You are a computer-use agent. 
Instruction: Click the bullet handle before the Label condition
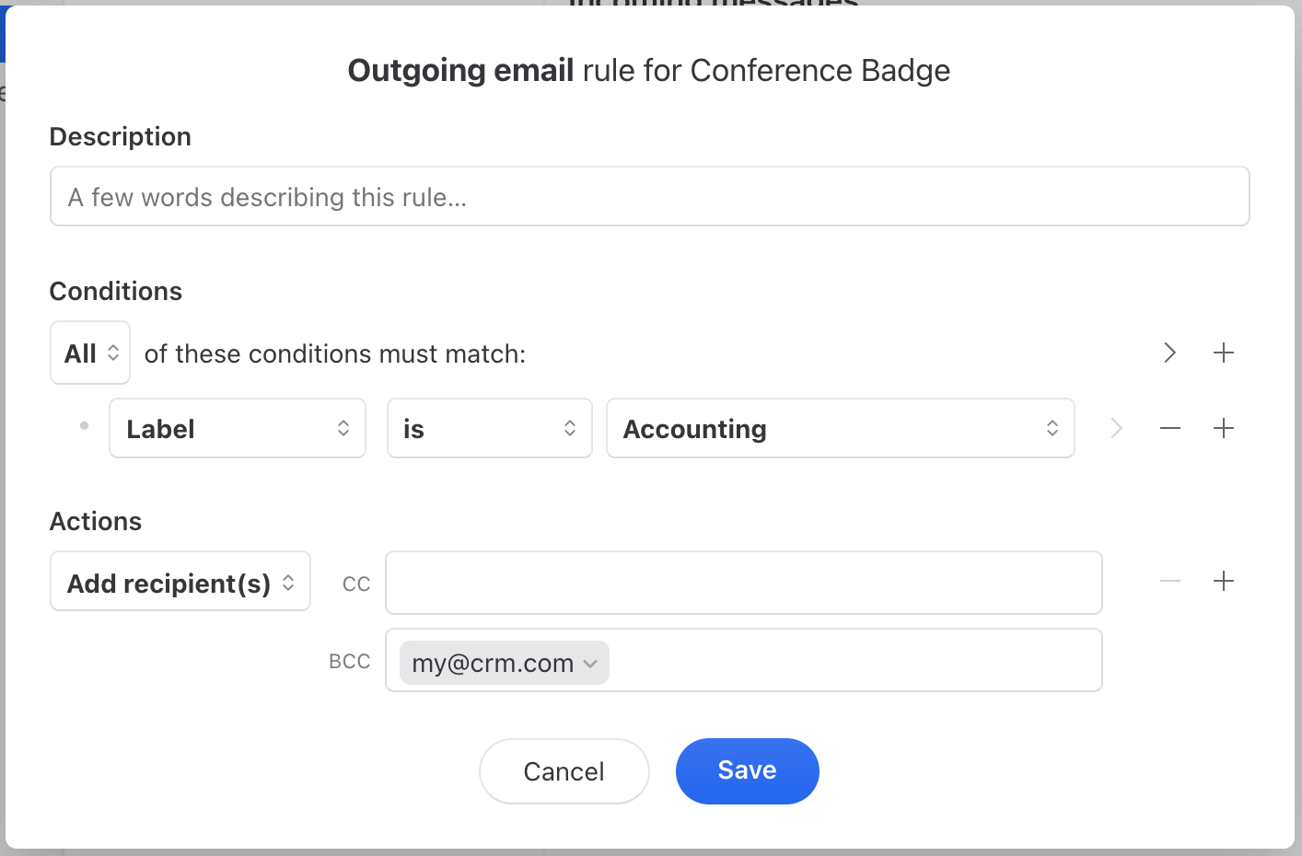84,426
